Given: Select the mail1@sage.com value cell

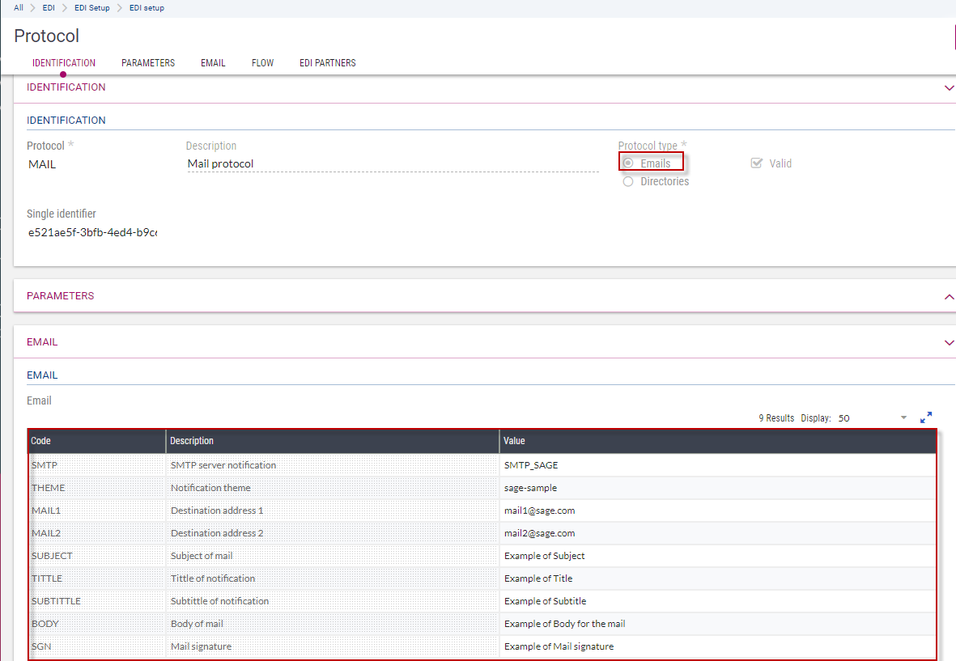Looking at the screenshot, I should click(x=539, y=511).
